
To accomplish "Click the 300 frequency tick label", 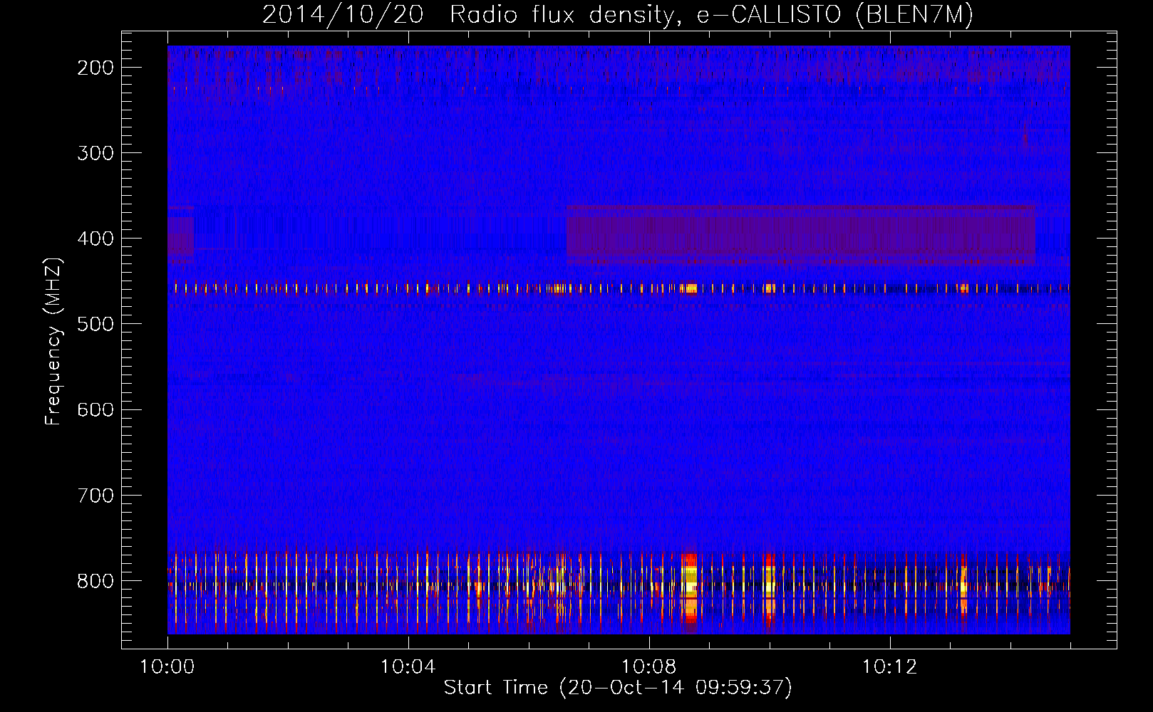I will click(95, 153).
